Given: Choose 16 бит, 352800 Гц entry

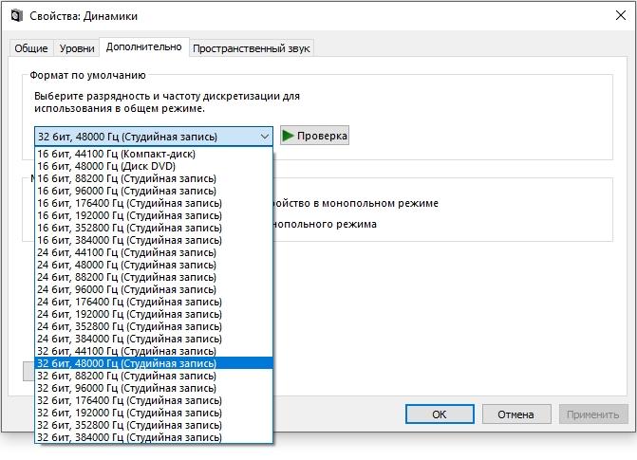Looking at the screenshot, I should (154, 228).
